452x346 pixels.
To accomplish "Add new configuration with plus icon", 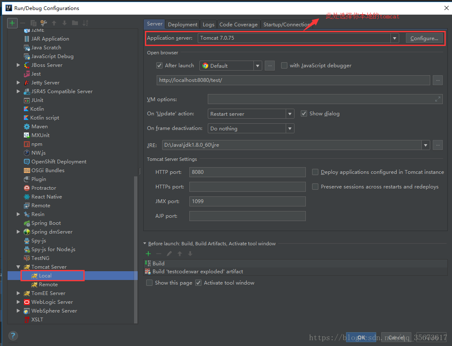I will [12, 23].
